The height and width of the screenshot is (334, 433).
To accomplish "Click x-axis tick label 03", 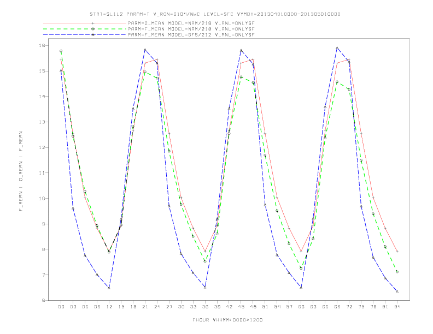I will [x=73, y=307].
